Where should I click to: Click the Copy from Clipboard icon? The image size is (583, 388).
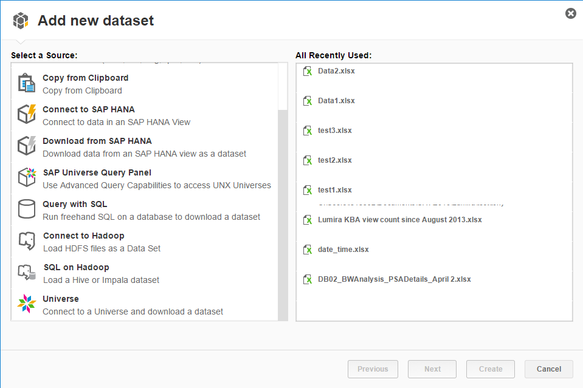pos(26,83)
